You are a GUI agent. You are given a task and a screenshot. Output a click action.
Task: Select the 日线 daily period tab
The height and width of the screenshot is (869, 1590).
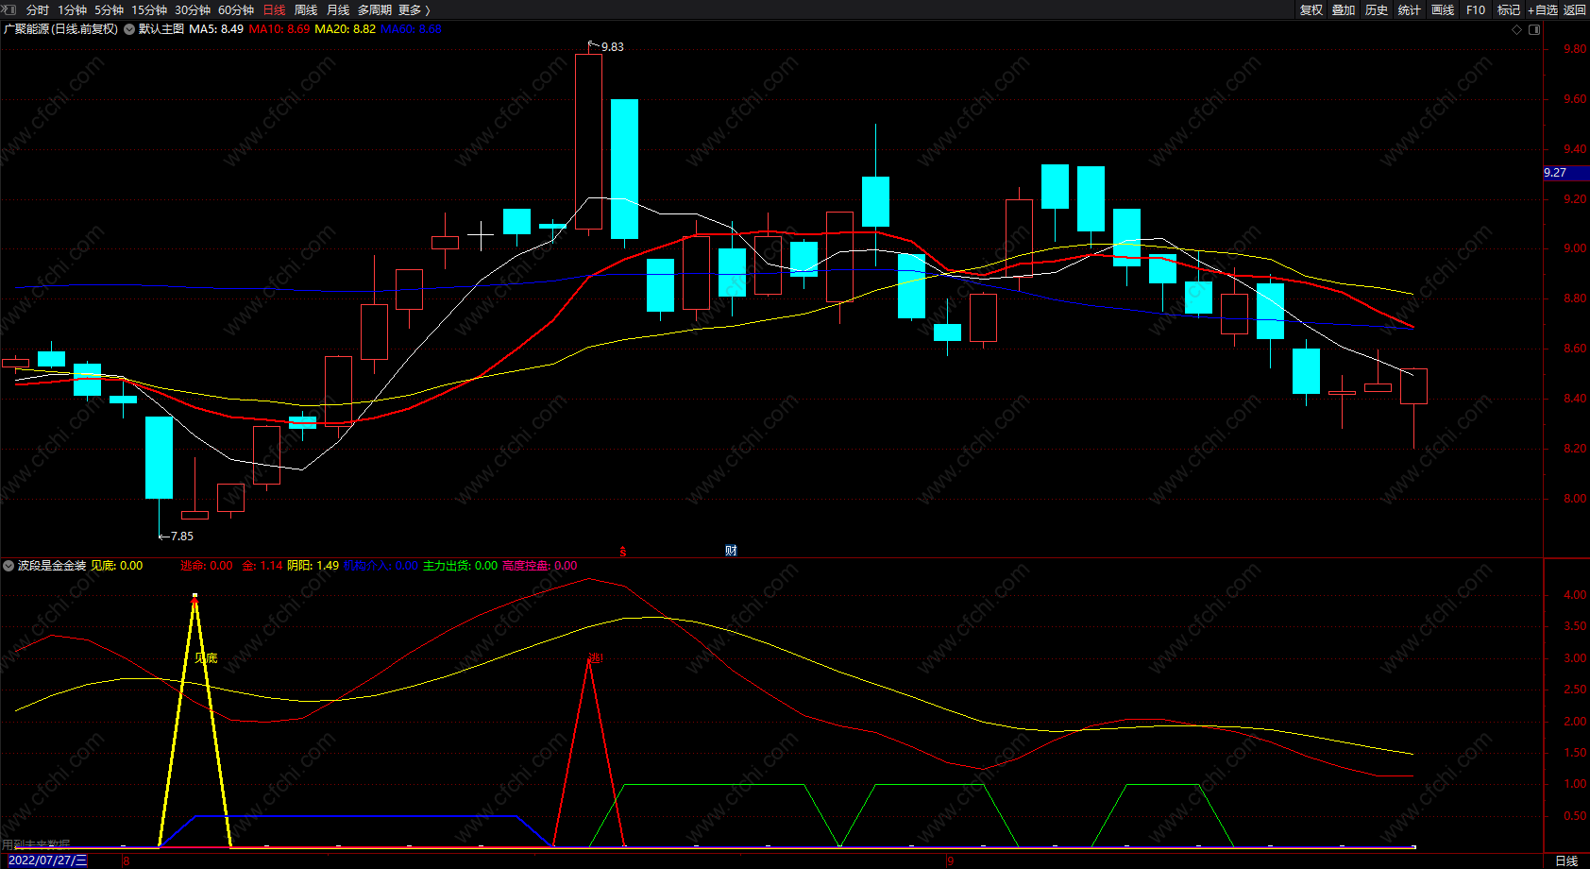click(274, 9)
